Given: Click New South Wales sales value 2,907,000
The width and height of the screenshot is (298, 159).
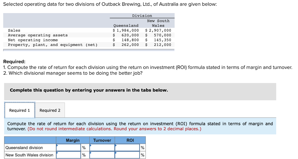Looking at the screenshot, I should pyautogui.click(x=160, y=30).
